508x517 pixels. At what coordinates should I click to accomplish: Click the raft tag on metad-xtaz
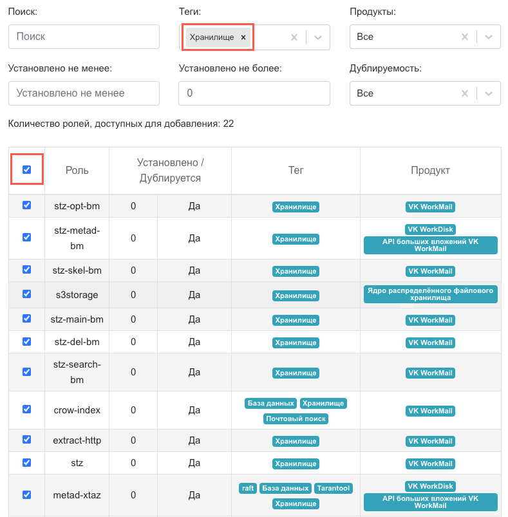tap(247, 489)
